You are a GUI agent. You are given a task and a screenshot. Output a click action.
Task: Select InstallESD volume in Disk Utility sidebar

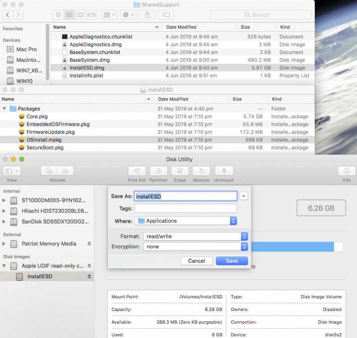[x=47, y=276]
